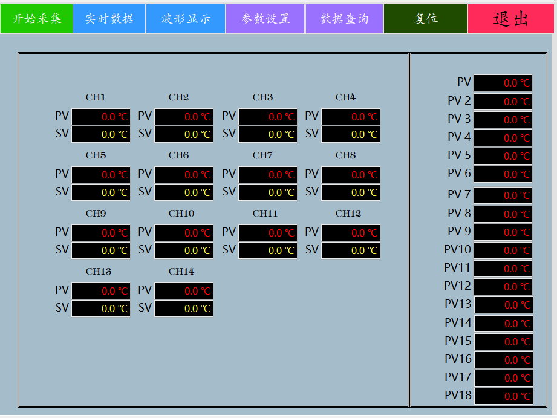Click PV16 reading field
557x418 pixels.
(504, 360)
